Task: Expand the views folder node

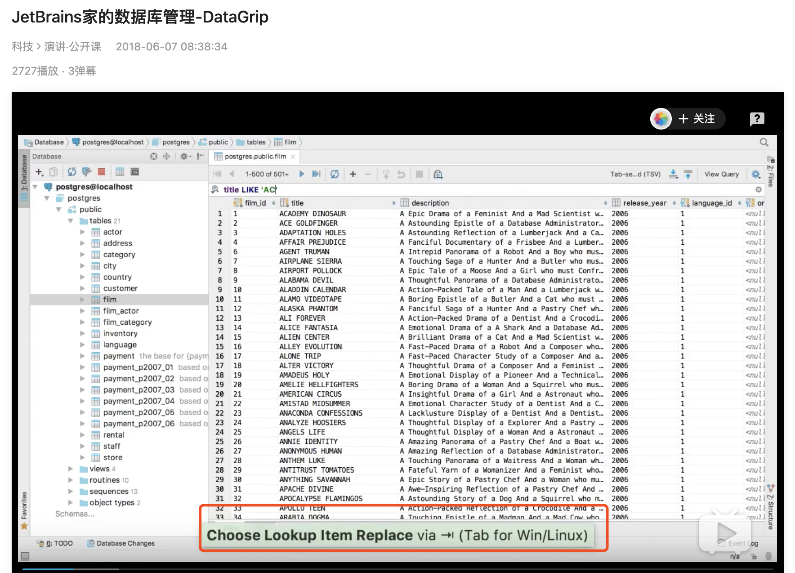Action: point(71,469)
